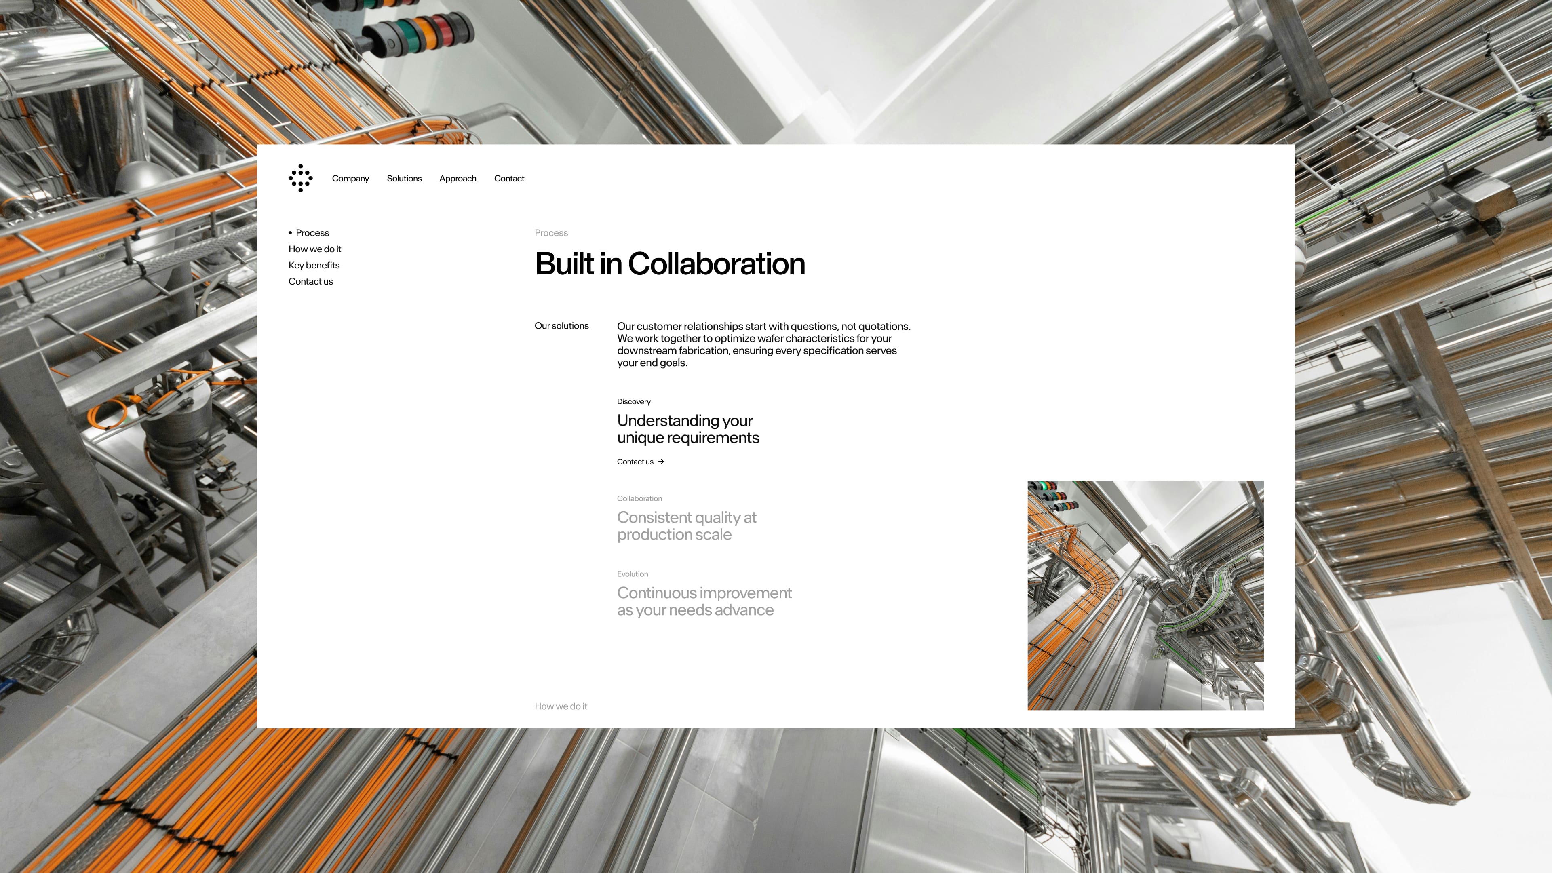Jump to Key benefits in sidebar
Image resolution: width=1552 pixels, height=873 pixels.
313,265
